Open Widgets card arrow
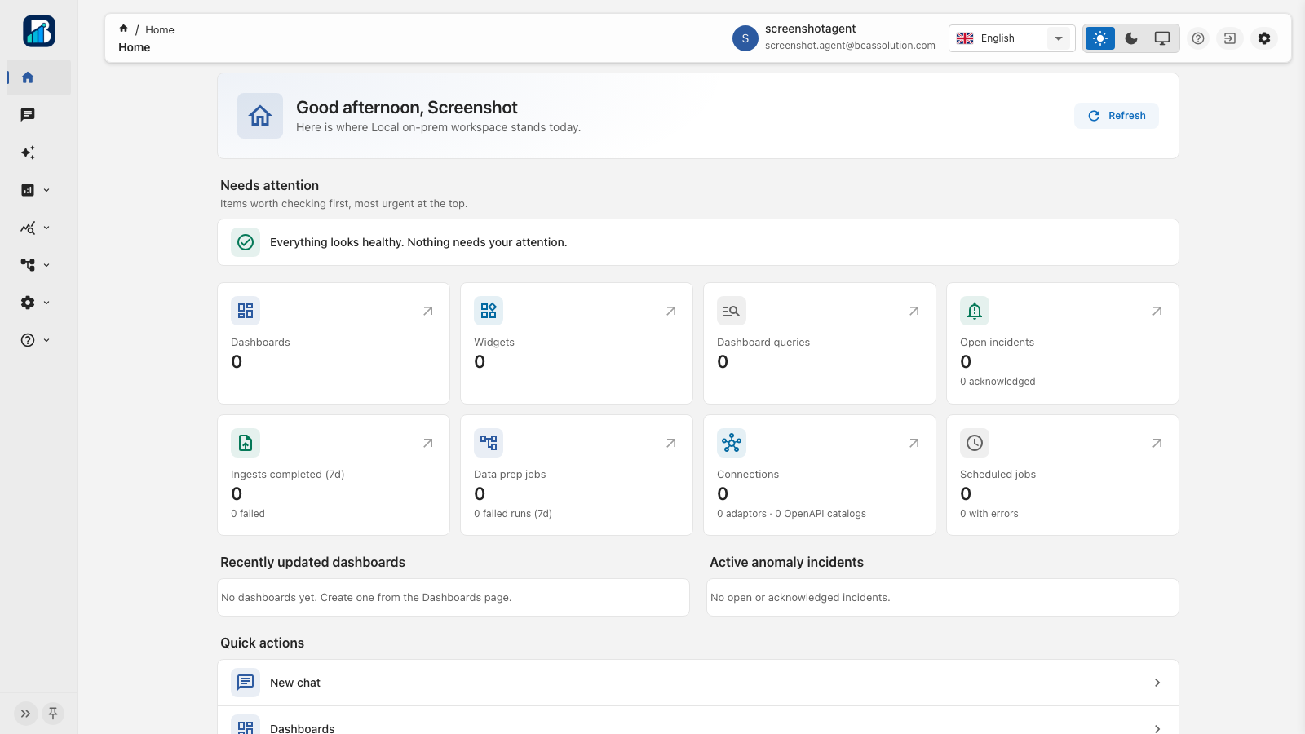 pos(671,311)
